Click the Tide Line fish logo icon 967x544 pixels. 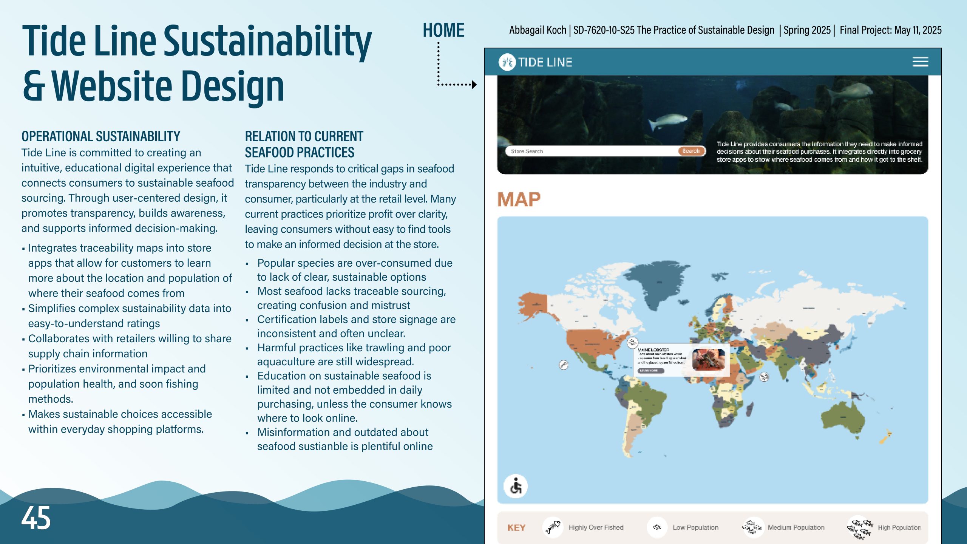pos(507,62)
